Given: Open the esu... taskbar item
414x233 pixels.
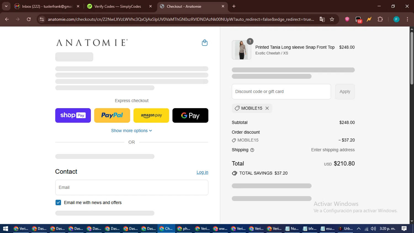Looking at the screenshot, I should click(x=328, y=229).
